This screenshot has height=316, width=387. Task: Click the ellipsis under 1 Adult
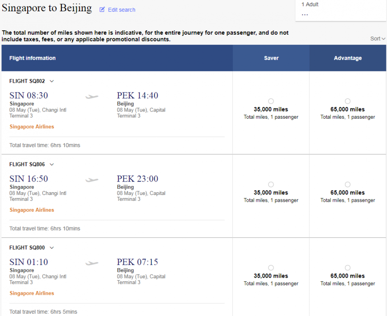pos(305,14)
